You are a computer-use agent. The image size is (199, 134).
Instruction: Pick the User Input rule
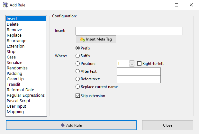click(26, 106)
